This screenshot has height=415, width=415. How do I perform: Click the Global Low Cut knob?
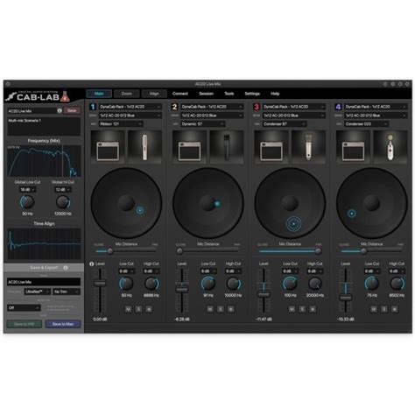[27, 202]
